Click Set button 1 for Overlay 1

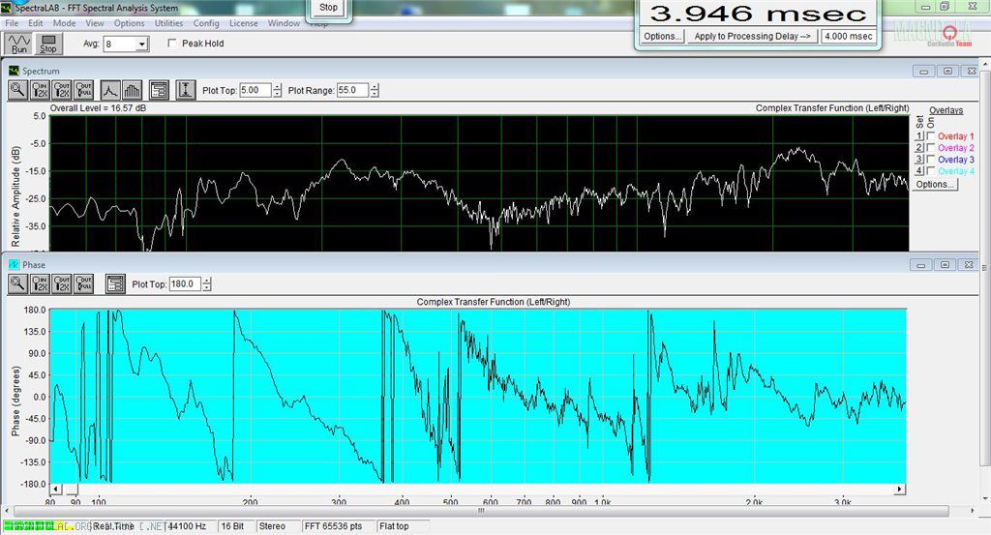click(919, 136)
